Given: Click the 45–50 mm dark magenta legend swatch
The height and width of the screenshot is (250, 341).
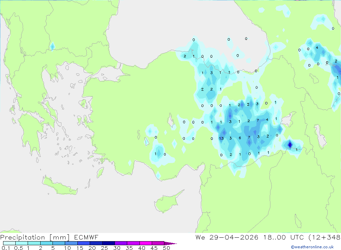Looking at the screenshot, I should (x=158, y=243).
